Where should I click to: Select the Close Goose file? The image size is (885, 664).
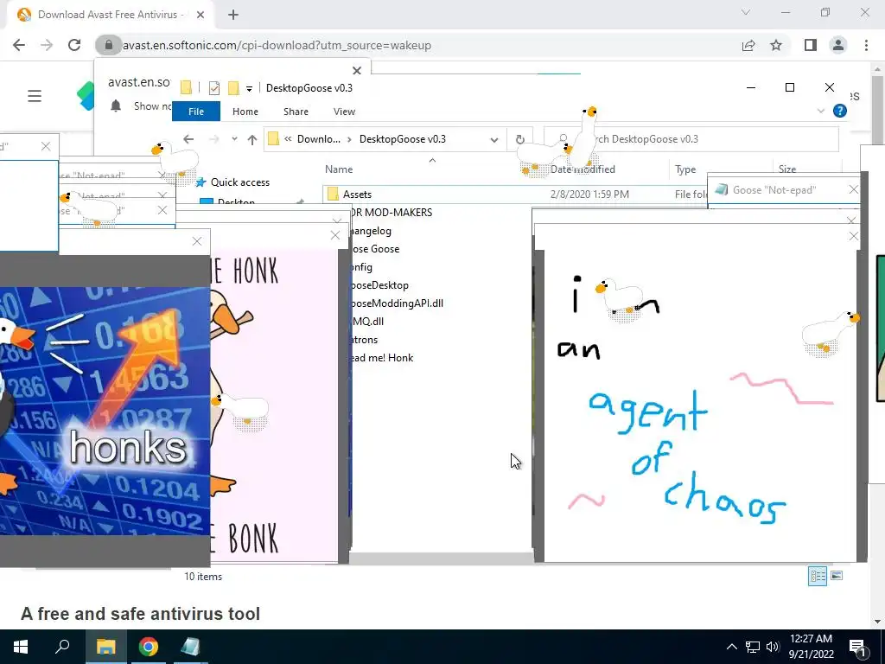pos(375,248)
